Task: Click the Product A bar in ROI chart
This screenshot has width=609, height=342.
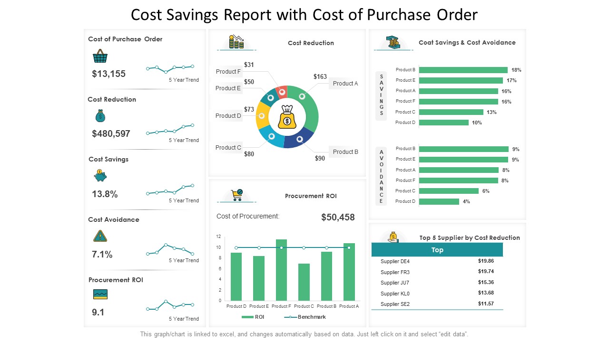Action: [x=349, y=272]
